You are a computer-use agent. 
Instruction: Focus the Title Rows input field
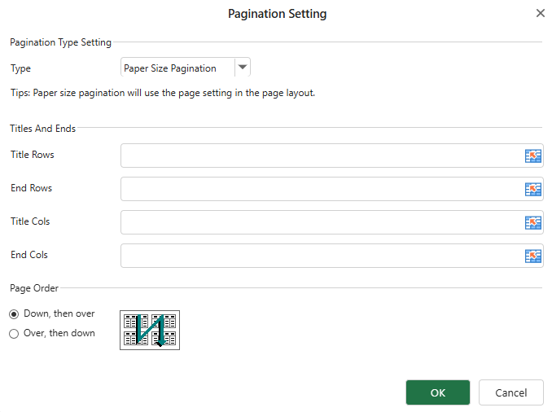(322, 156)
